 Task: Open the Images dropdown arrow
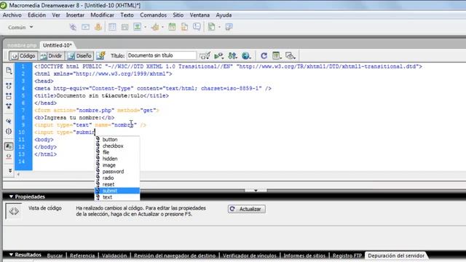point(145,28)
